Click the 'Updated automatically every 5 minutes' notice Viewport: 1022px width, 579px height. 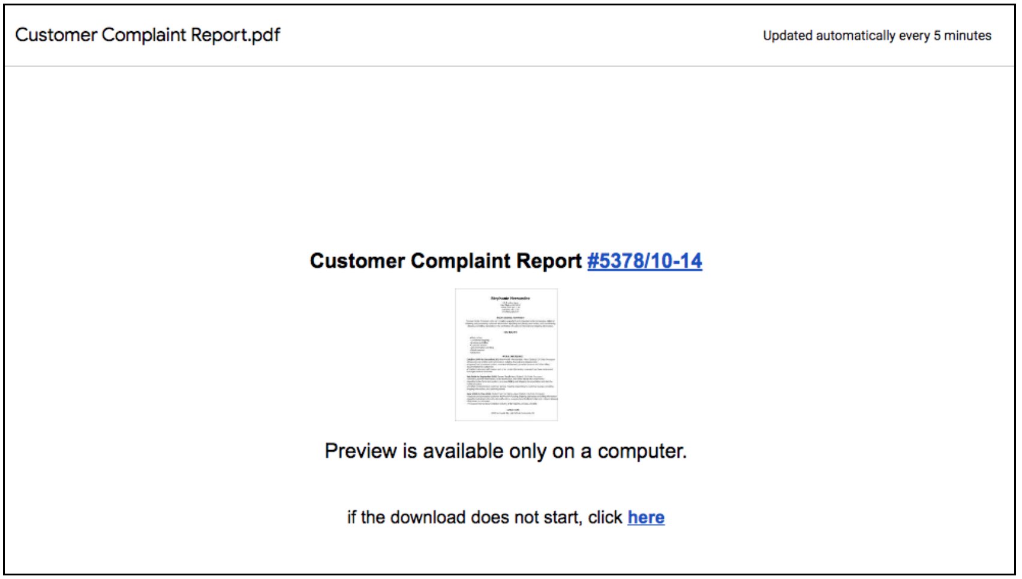coord(876,36)
